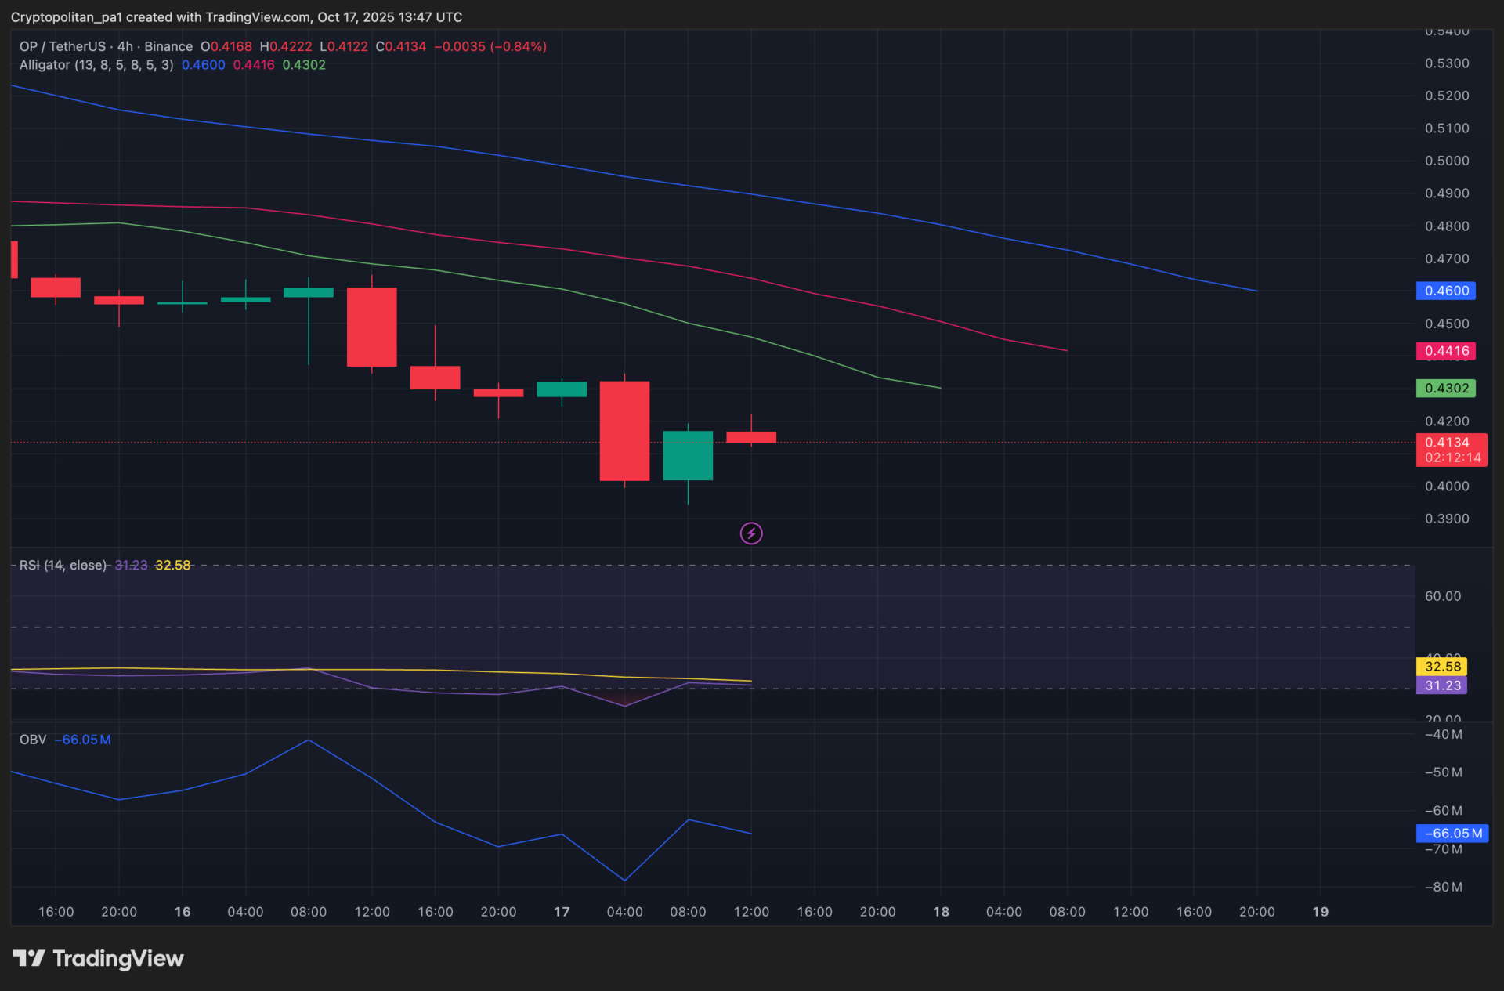Click date label 18 on time axis
Screen dimensions: 1504x991
click(x=941, y=912)
